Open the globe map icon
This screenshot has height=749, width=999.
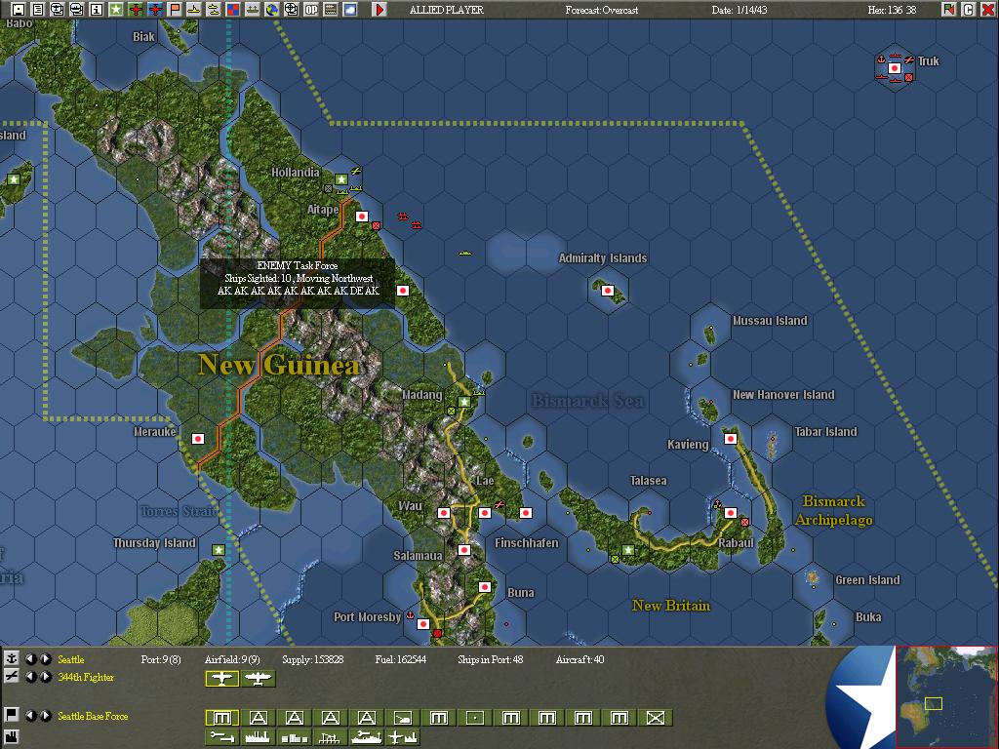coord(272,10)
